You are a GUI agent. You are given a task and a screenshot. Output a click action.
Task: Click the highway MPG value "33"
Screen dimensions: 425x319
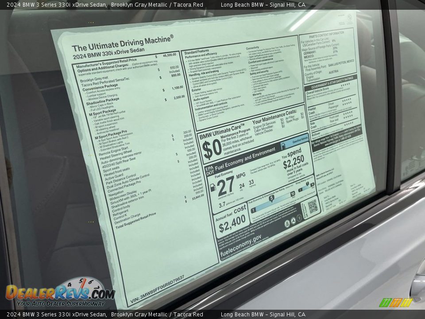coord(251,182)
